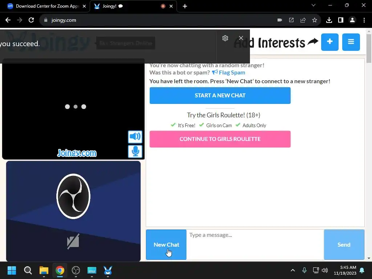372x279 pixels.
Task: Open File Explorer from taskbar
Action: [x=44, y=270]
